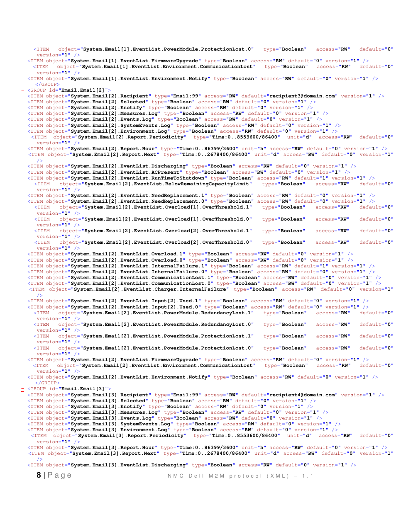This screenshot has height=512, width=396.
Task: Collapse the Email.Email[3] group with its minus marker
Action: [x=22, y=389]
